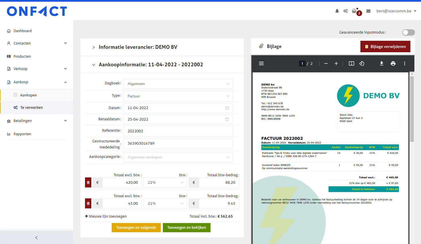Open the bert@starcomm.be account menu

(396, 11)
